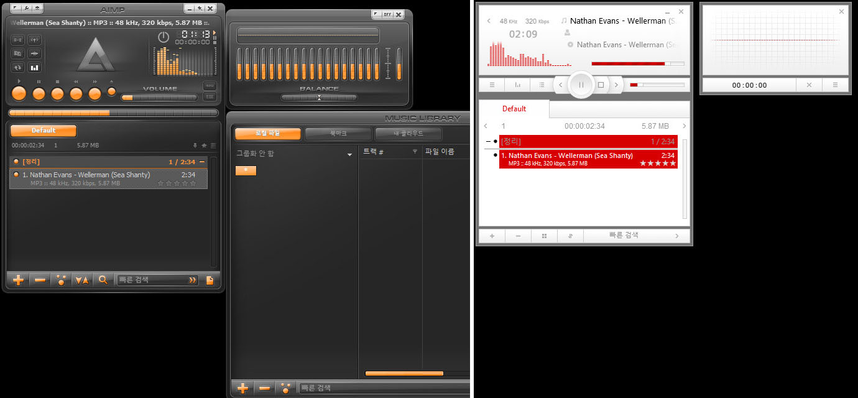Expand the 그룹화 안 함 grouping dropdown

click(x=350, y=154)
